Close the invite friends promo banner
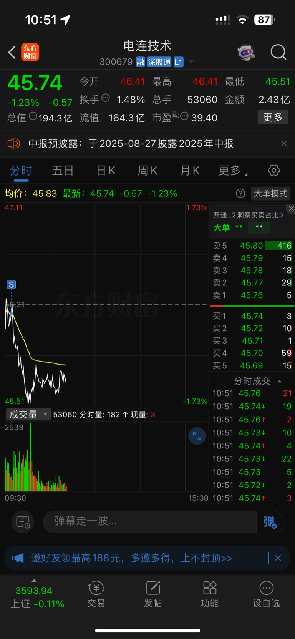295x639 pixels. point(278,558)
